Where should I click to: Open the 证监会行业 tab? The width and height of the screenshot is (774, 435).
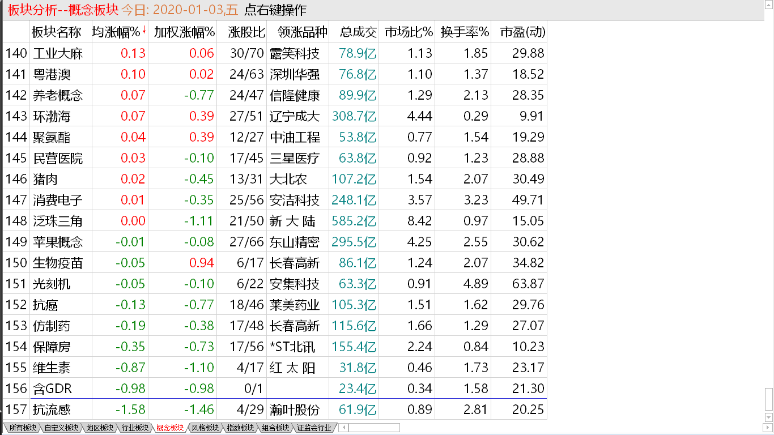coord(314,428)
